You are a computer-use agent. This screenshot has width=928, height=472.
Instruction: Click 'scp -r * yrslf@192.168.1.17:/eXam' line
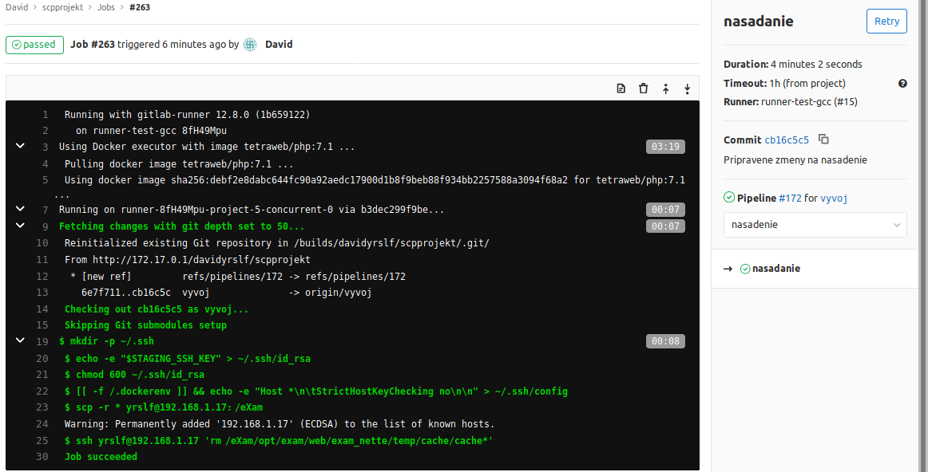click(164, 407)
